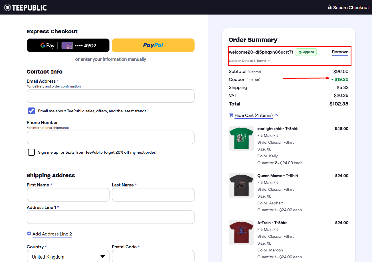Pay with Google Pay card ending 4902
The width and height of the screenshot is (372, 262).
pyautogui.click(x=68, y=45)
